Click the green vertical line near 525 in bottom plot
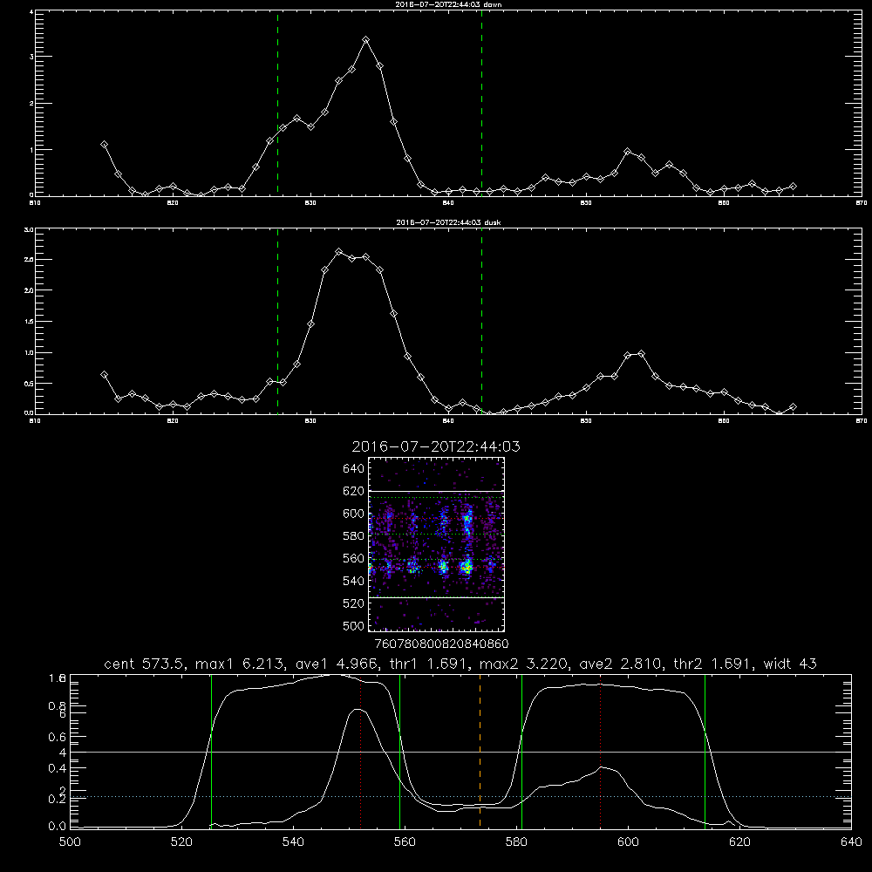 211,751
